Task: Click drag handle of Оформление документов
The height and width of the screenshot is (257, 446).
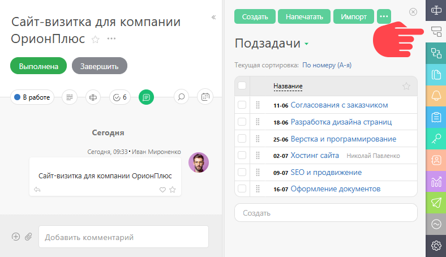Action: (x=258, y=189)
